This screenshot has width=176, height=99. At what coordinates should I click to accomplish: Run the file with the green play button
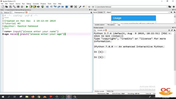27,7
